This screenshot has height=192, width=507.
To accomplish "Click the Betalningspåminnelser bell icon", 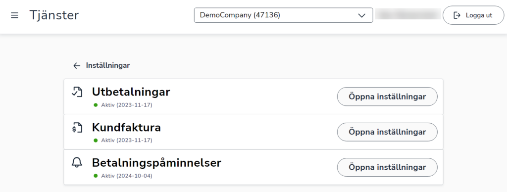I will (77, 163).
